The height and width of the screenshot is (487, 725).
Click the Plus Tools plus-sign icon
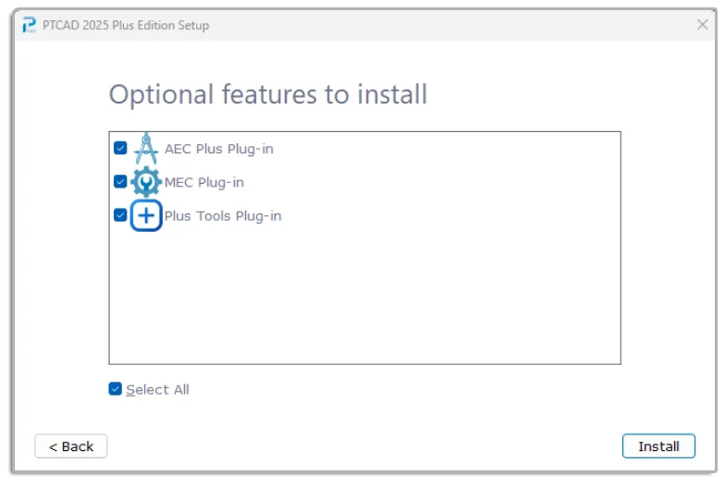[146, 216]
